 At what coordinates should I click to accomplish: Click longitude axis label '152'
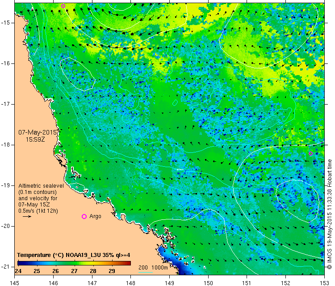(286, 283)
